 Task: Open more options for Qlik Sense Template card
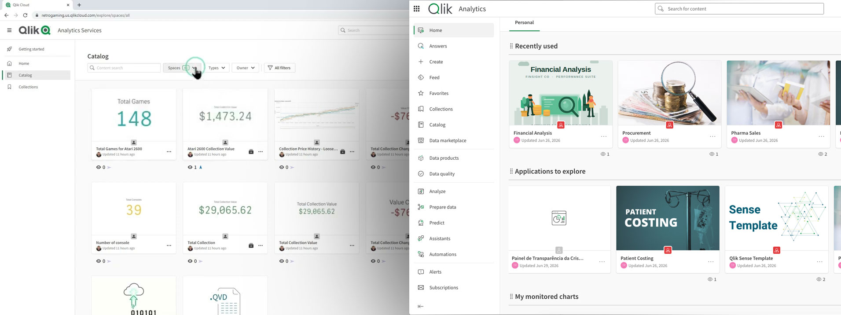pyautogui.click(x=819, y=262)
